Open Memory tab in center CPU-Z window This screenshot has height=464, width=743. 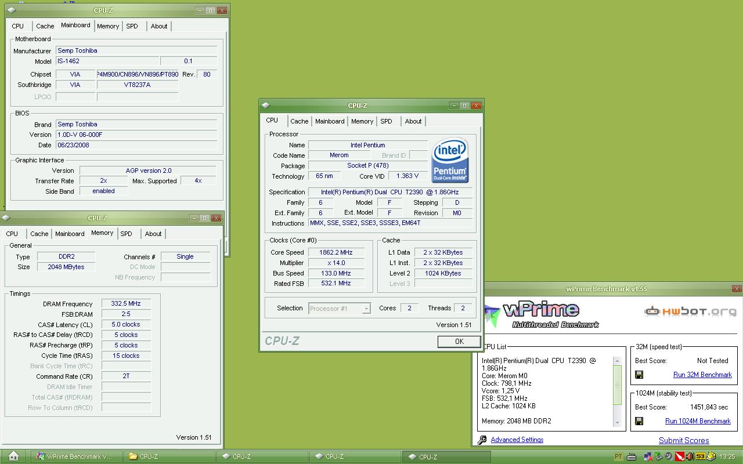tap(362, 121)
